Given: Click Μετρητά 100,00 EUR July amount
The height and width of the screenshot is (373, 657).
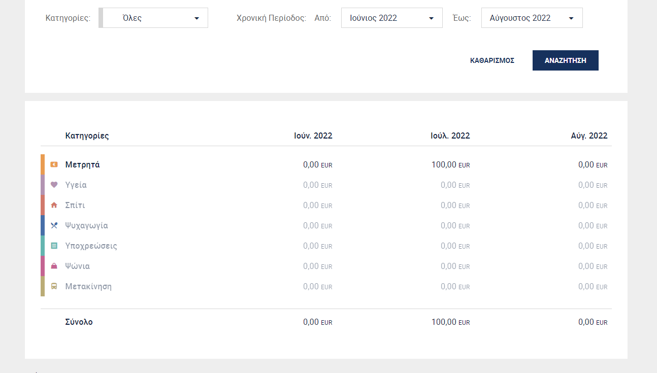Looking at the screenshot, I should click(x=451, y=164).
